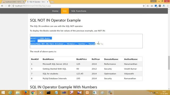Click the blue remote desktop extension icon
This screenshot has height=95, width=170.
(x=156, y=6)
